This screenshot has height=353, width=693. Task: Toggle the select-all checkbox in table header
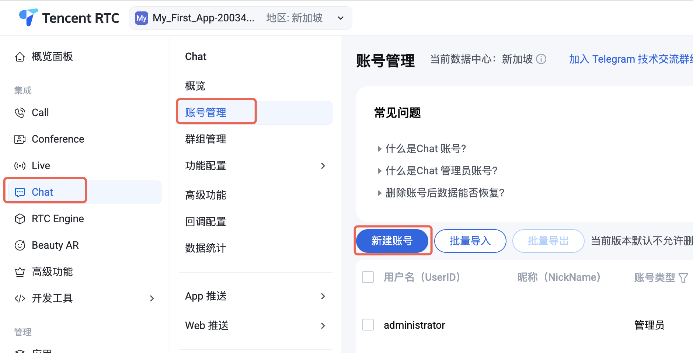point(368,277)
